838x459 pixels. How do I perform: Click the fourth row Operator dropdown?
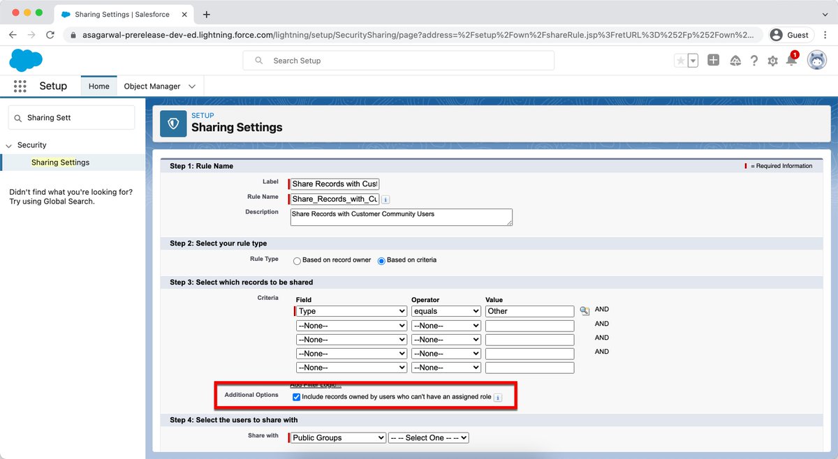(446, 354)
